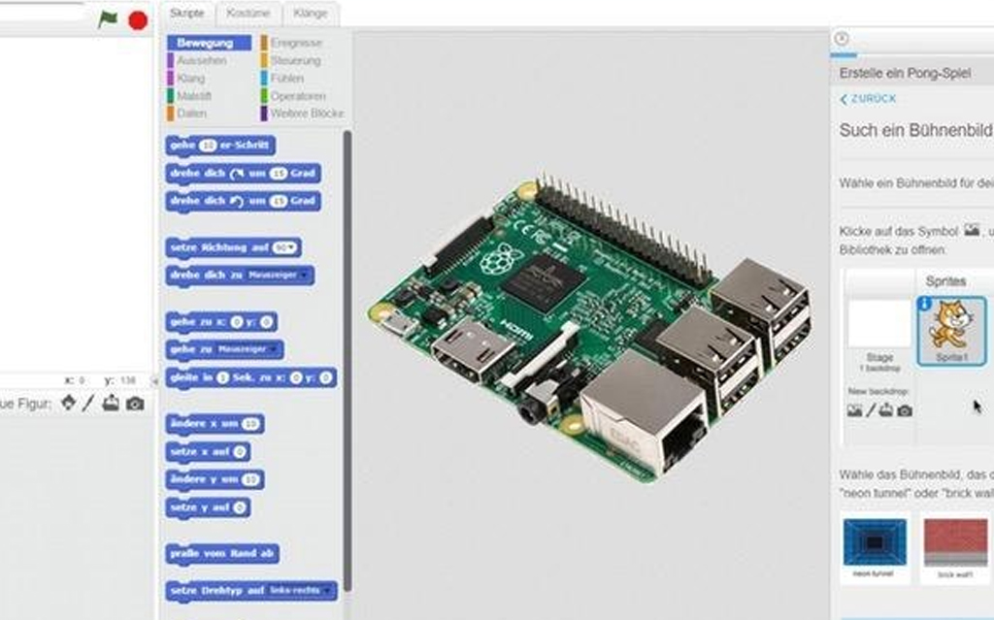The image size is (994, 620).
Task: Take new sprite photo with camera icon
Action: [134, 404]
